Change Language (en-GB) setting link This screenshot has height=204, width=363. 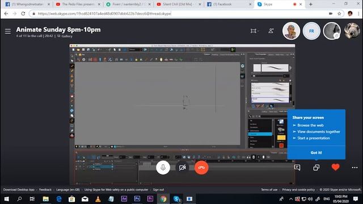[x=68, y=190]
